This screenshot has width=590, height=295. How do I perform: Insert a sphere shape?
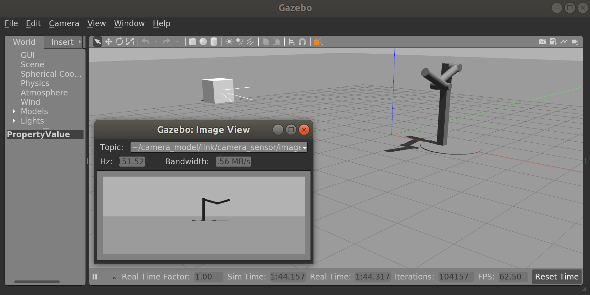click(203, 42)
